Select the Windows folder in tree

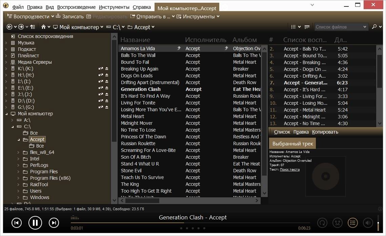[40, 197]
